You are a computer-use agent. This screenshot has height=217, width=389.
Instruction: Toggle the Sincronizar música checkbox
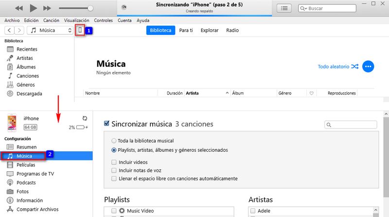coord(106,124)
